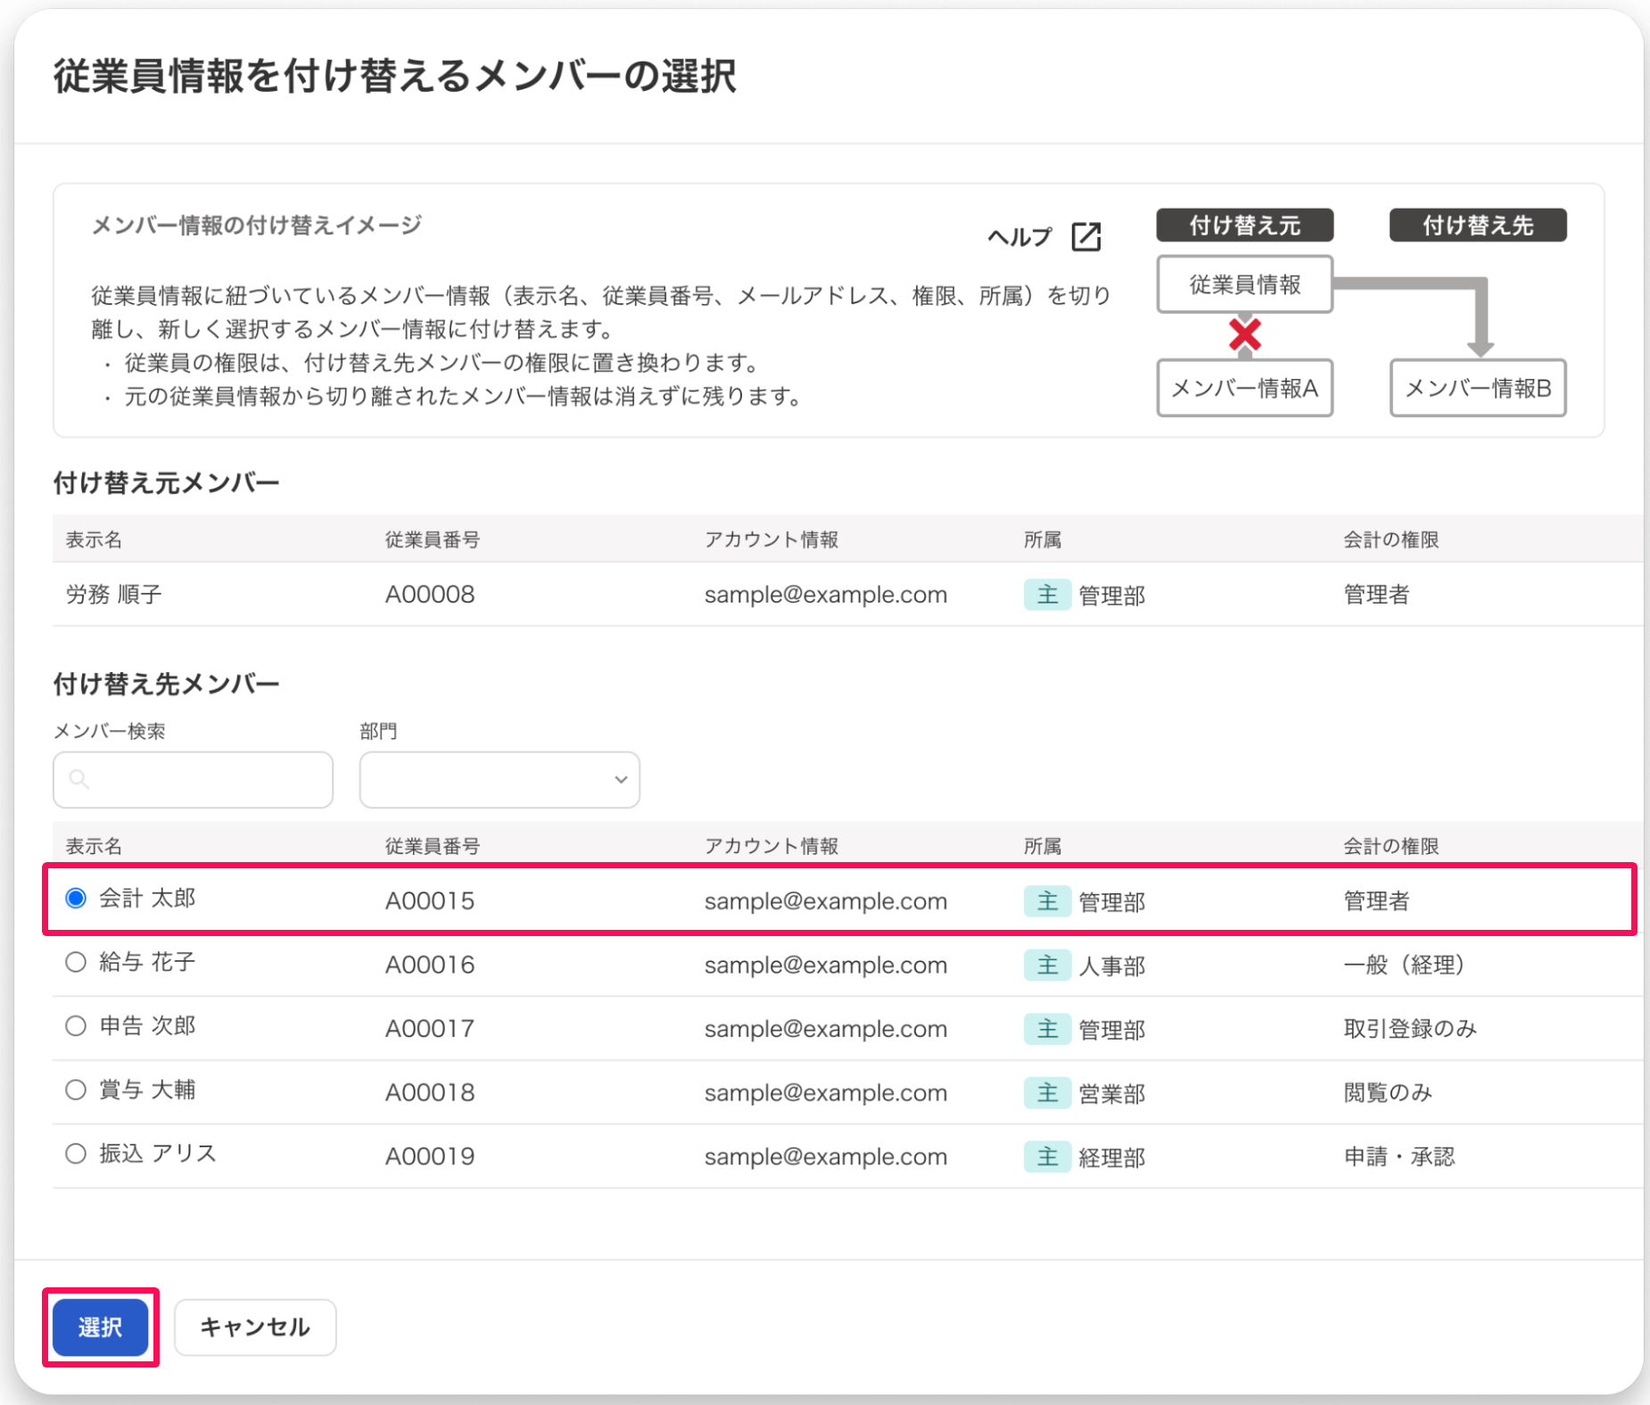Click the キャンセル button
1650x1405 pixels.
(x=255, y=1327)
